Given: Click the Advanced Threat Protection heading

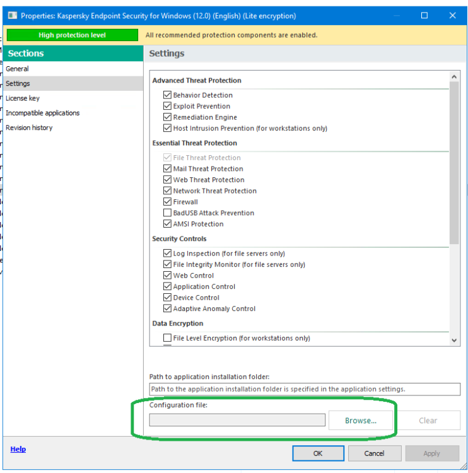Looking at the screenshot, I should 197,81.
